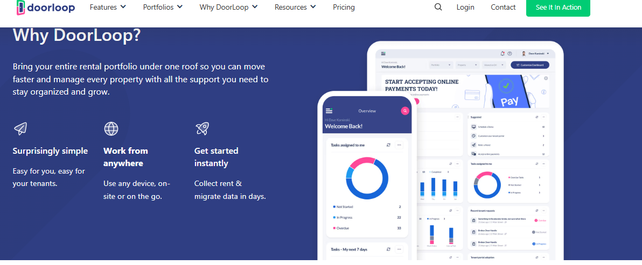Click the Why DoorLoop? heading
642x265 pixels.
point(76,35)
